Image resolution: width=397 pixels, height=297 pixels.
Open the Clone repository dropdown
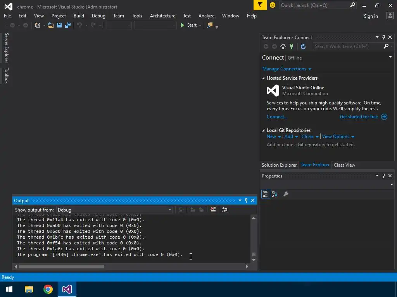pos(310,137)
